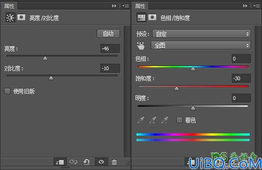Activate the on-image targeted adjustment hand tool
The width and height of the screenshot is (262, 170).
click(141, 46)
